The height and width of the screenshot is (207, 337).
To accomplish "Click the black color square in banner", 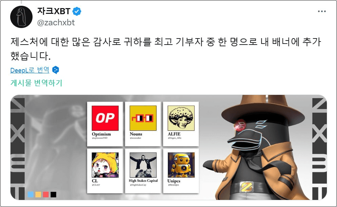I will point(53,195).
